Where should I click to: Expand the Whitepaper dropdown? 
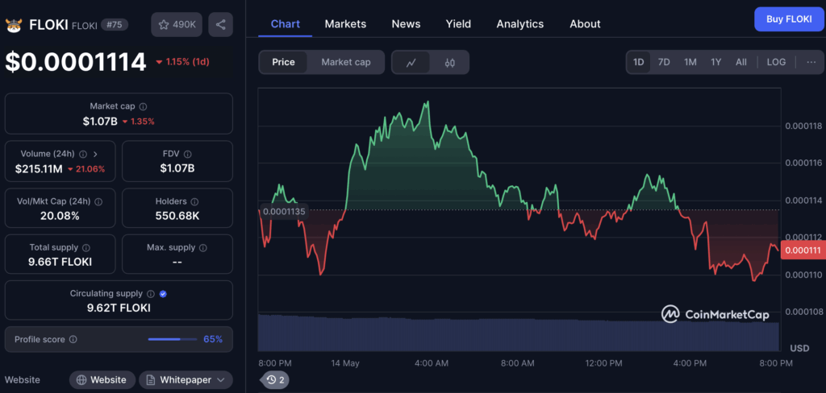click(x=186, y=380)
